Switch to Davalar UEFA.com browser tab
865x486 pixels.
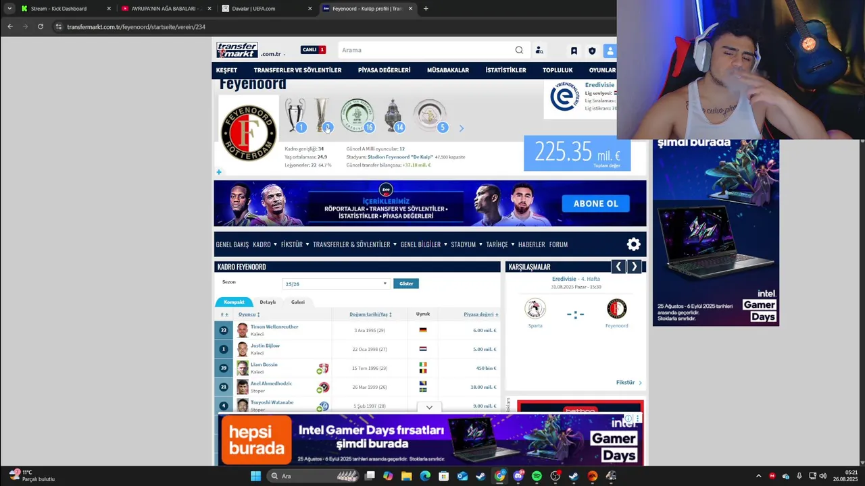coord(267,9)
